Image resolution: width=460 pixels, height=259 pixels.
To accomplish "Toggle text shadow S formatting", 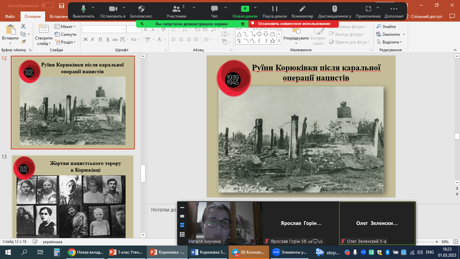I will (108, 39).
